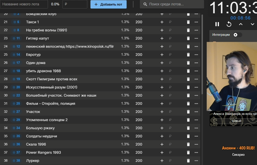Increase timer with the up chevron
Screen dimensions: 257x165
[x=241, y=24]
